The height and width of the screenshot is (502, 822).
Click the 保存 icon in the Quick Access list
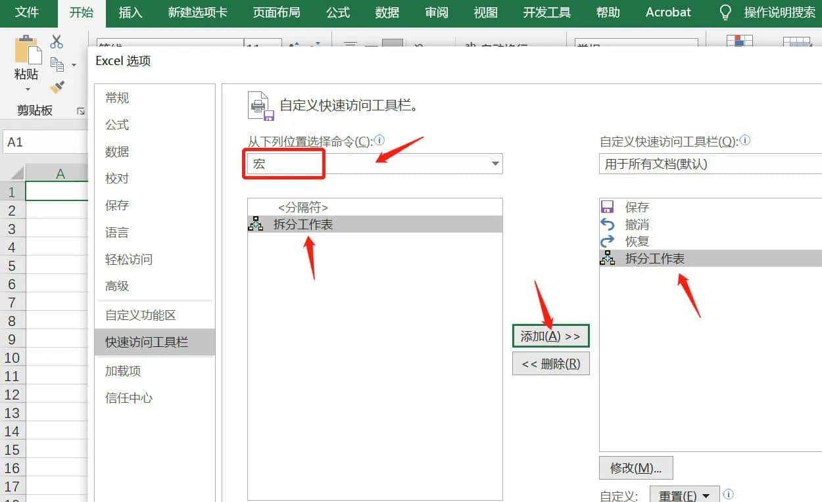606,206
